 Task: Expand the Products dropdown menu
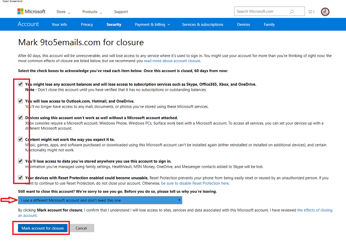92,12
